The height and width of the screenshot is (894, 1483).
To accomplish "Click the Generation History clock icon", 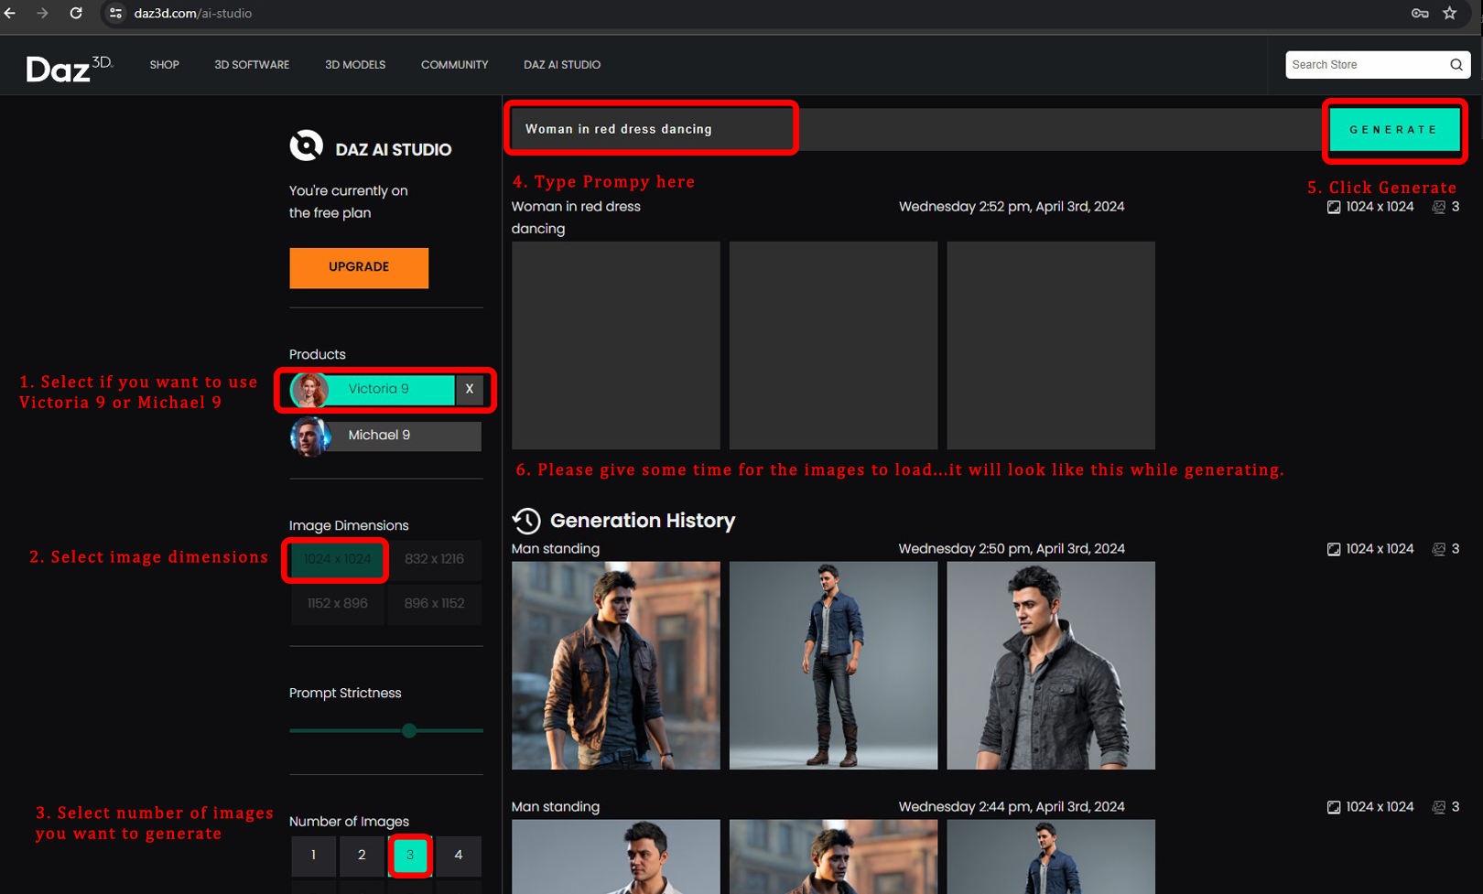I will coord(526,521).
